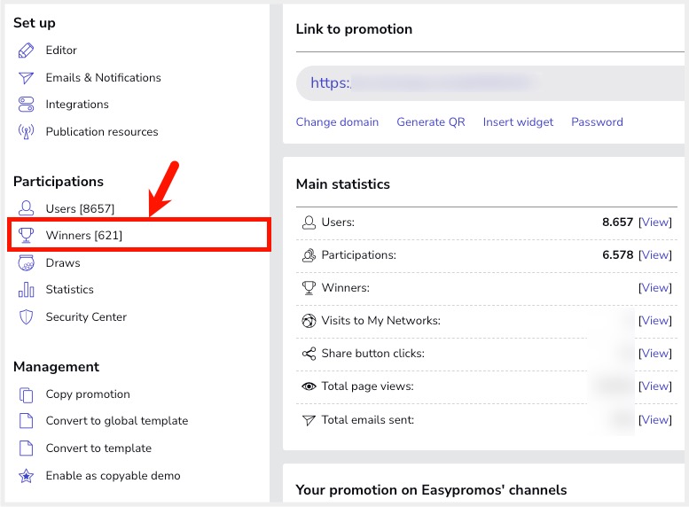
Task: Select Convert to global template
Action: tap(116, 421)
